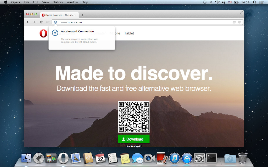The image size is (268, 167).
Task: Click the forward navigation arrow
Action: coord(34,22)
